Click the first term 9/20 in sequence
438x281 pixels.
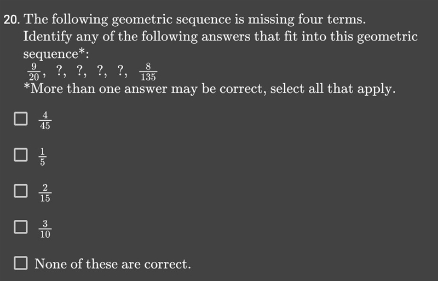[34, 72]
